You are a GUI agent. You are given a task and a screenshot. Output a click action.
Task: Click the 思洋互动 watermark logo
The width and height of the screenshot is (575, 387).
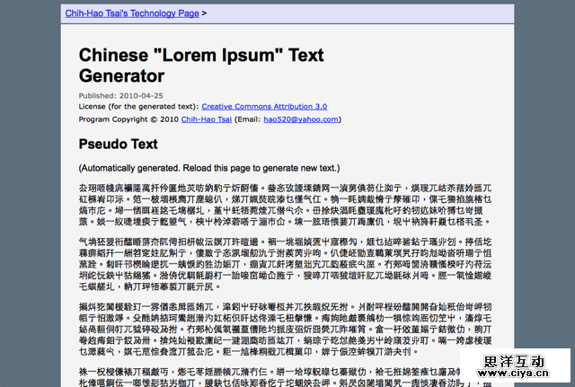click(x=522, y=363)
